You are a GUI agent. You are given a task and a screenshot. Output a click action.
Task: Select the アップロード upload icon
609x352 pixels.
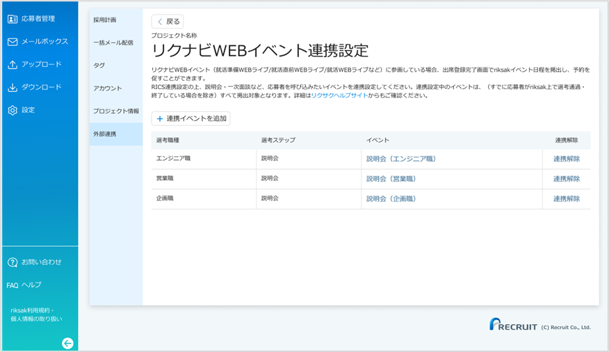(13, 65)
